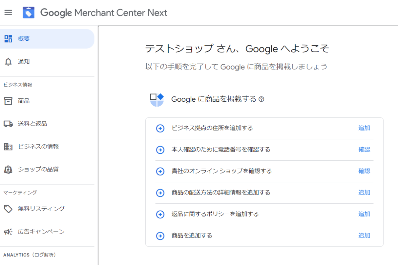
Task: Click the 無料リスティング tag icon
Action: coord(8,209)
